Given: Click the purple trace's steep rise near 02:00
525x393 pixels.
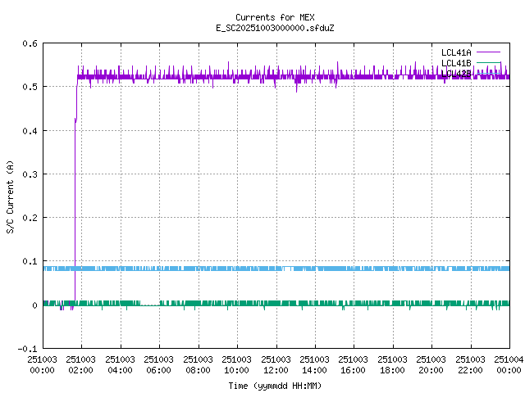Looking at the screenshot, I should click(x=75, y=205).
